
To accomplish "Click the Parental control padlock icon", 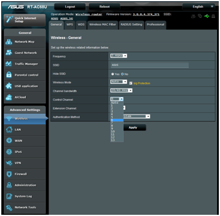I will (9, 75).
